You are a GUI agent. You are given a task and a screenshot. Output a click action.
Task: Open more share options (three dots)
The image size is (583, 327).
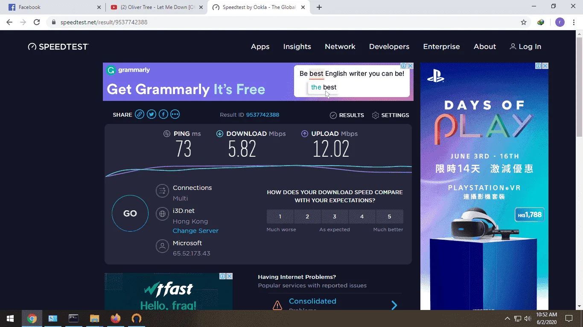tap(175, 114)
